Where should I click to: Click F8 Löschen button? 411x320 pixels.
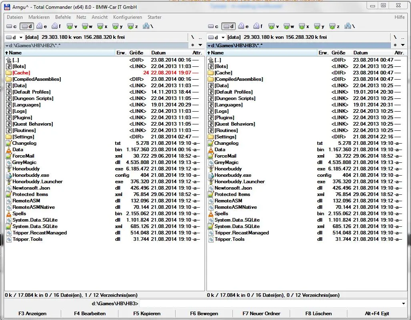pyautogui.click(x=319, y=314)
